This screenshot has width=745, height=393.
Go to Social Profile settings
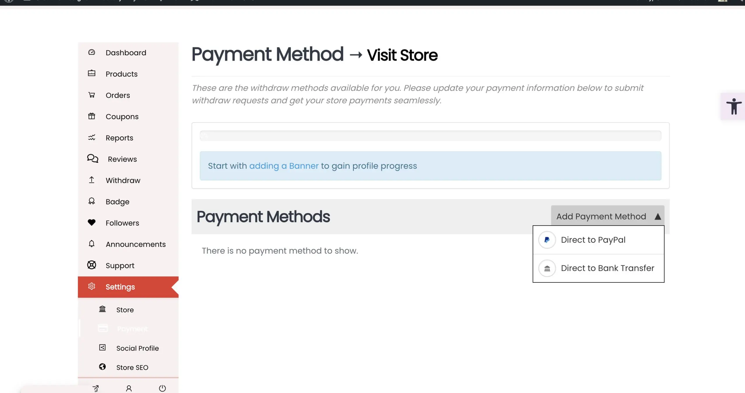(x=137, y=348)
